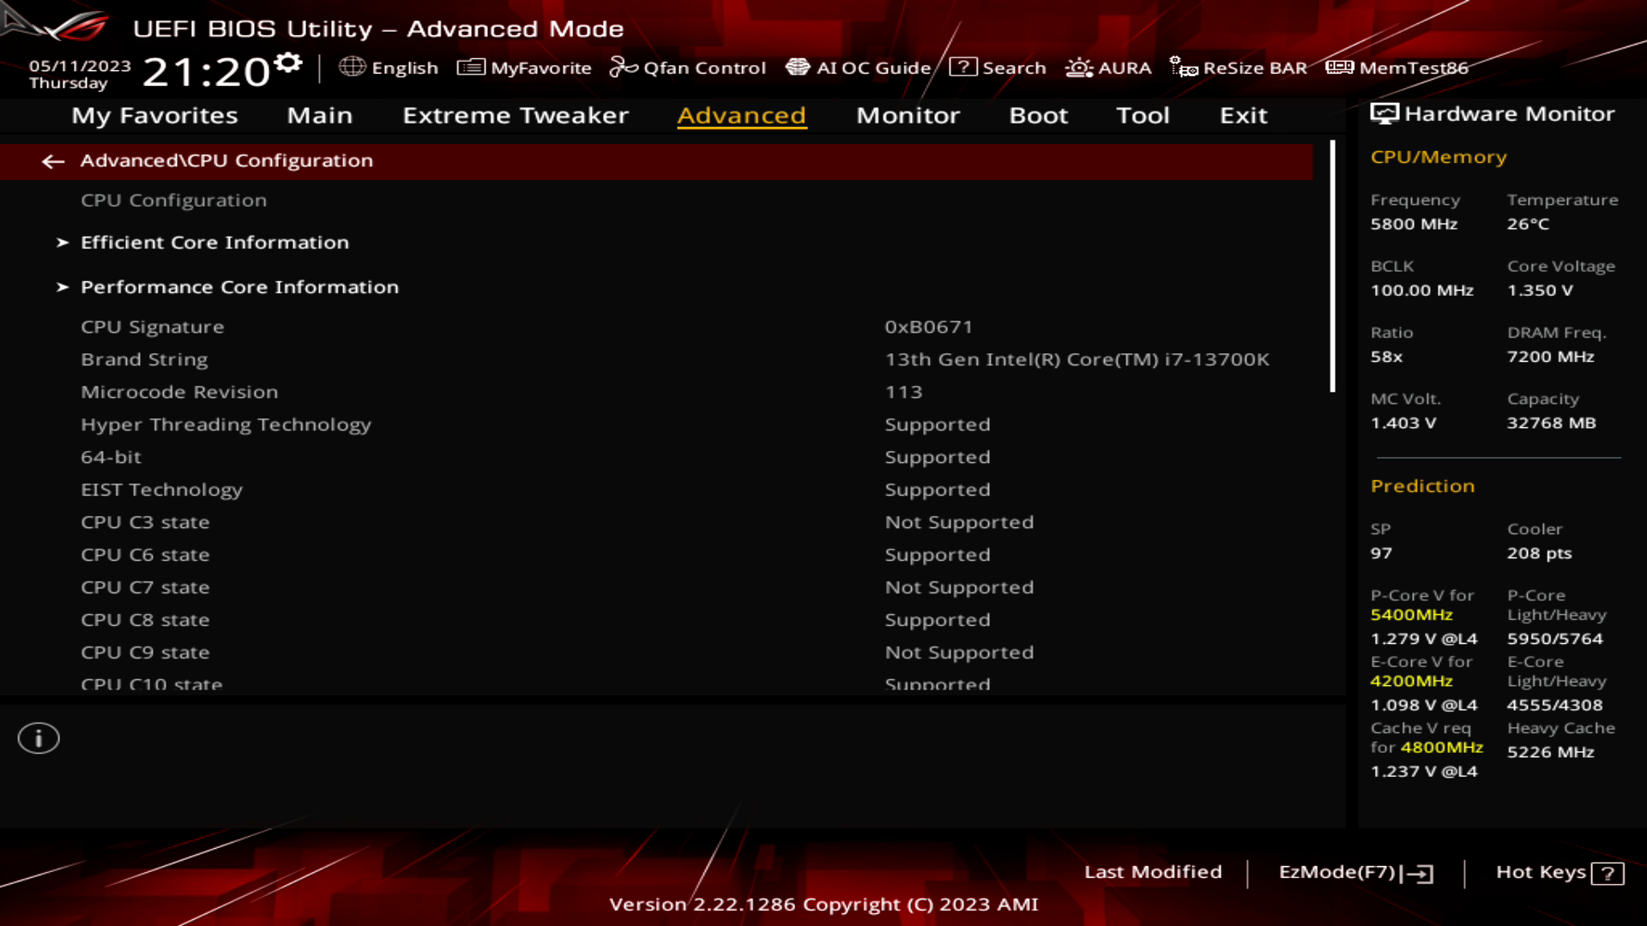
Task: Click SP value 97
Action: 1381,553
